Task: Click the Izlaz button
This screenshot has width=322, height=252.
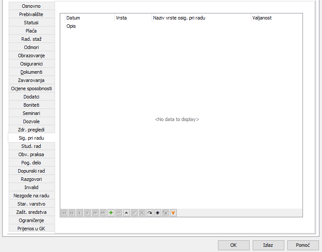Action: [268, 245]
